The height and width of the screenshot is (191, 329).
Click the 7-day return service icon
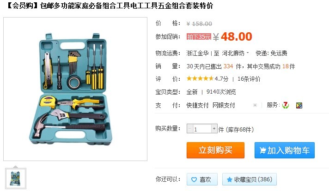pos(286,105)
